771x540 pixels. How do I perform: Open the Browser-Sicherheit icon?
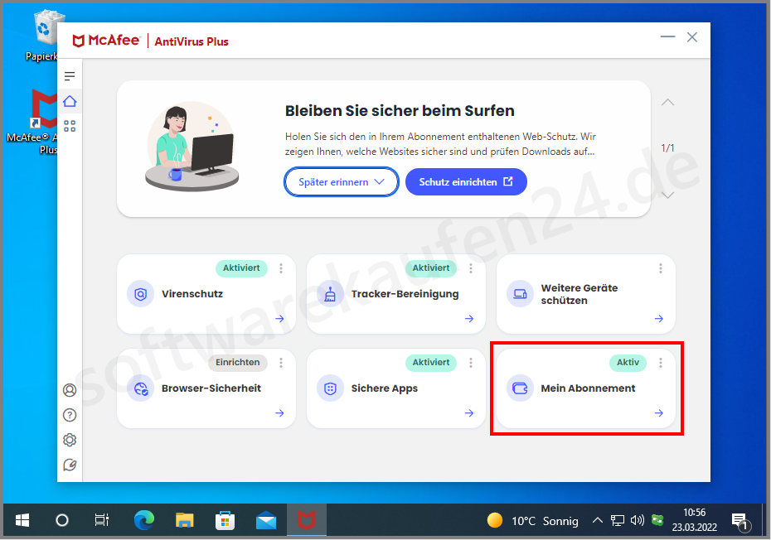(x=141, y=388)
